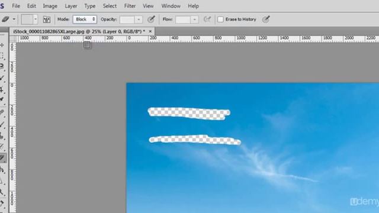Check the Erase to History checkbox
Viewport: 379px width, 213px height.
[x=220, y=20]
